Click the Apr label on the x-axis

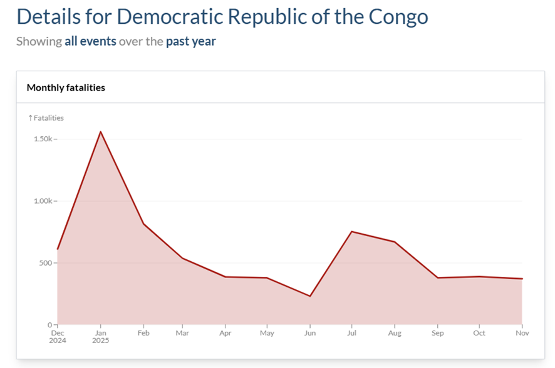click(226, 333)
